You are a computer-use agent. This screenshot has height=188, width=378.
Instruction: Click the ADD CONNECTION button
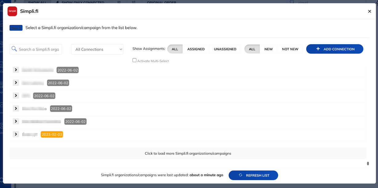tap(335, 49)
